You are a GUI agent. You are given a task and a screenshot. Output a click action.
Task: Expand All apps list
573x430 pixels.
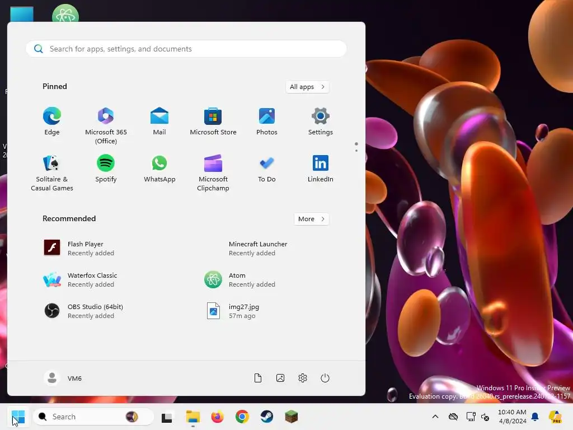[307, 87]
